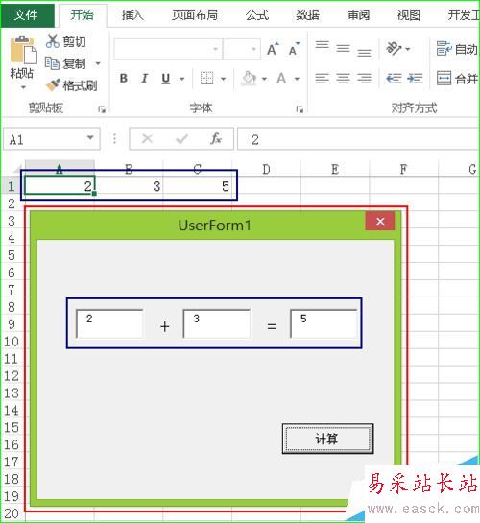Align text left

click(323, 79)
